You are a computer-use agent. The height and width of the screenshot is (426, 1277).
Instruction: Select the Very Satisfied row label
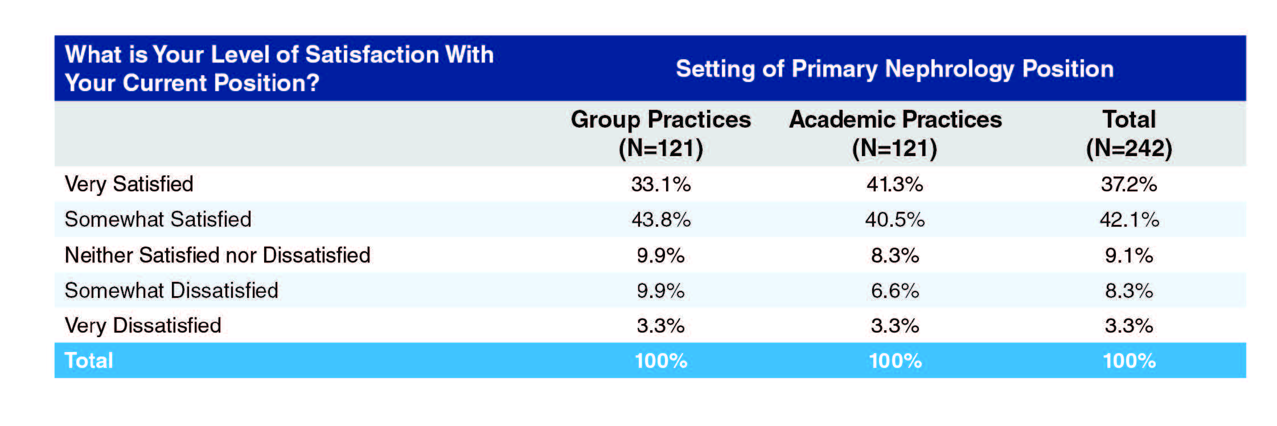click(129, 184)
